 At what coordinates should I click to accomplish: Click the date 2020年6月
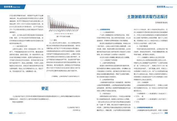pos(76,110)
